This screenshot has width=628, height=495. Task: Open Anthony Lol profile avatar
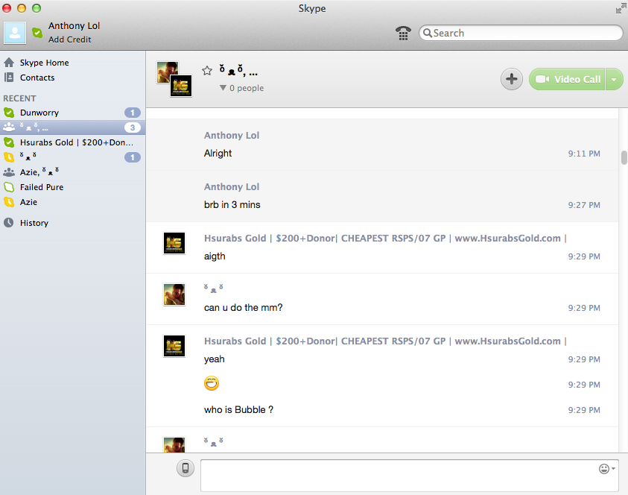tap(15, 33)
